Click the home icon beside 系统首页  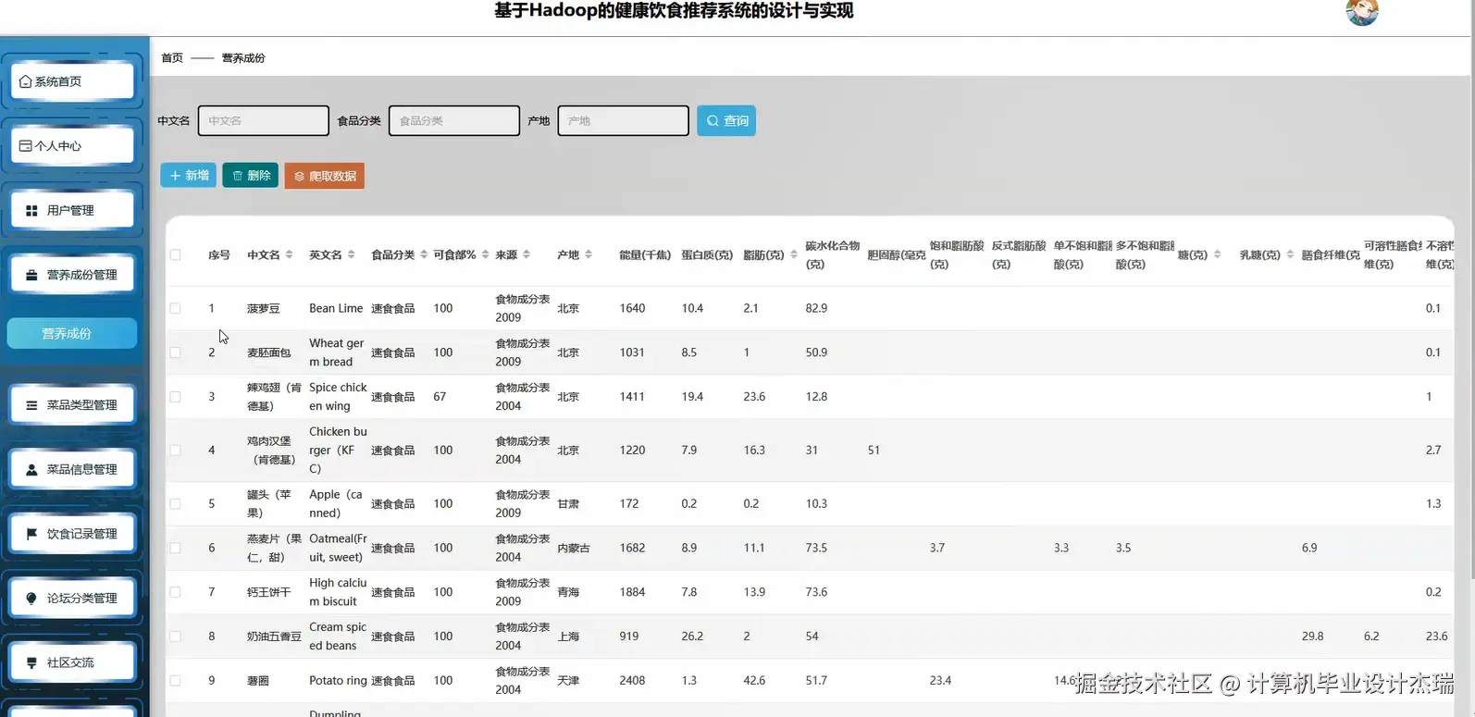[26, 81]
